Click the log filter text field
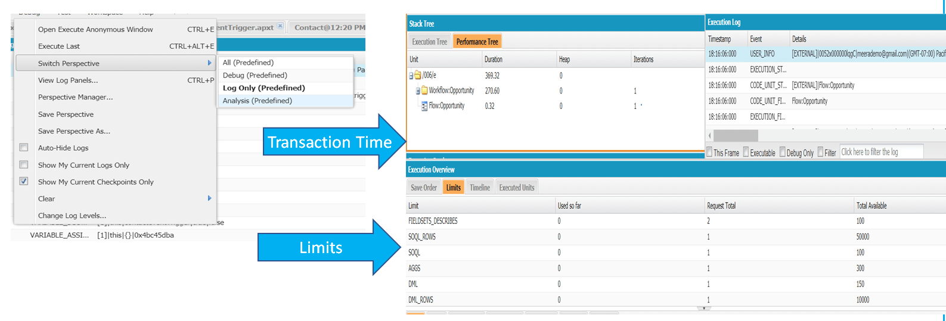Screen dimensions: 946x321 coord(880,152)
